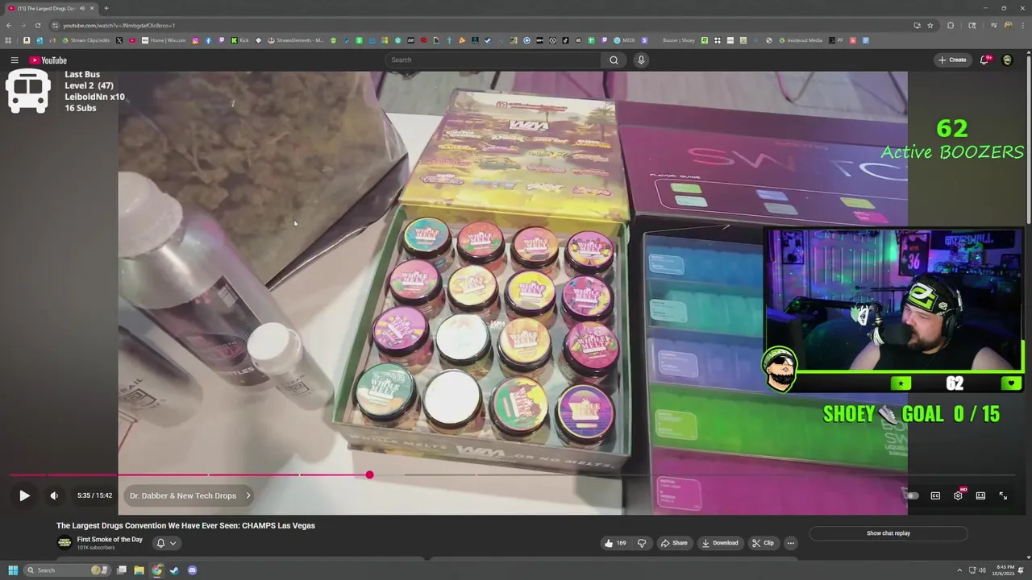This screenshot has height=580, width=1032.
Task: Click the Windows taskbar search box
Action: coord(68,570)
